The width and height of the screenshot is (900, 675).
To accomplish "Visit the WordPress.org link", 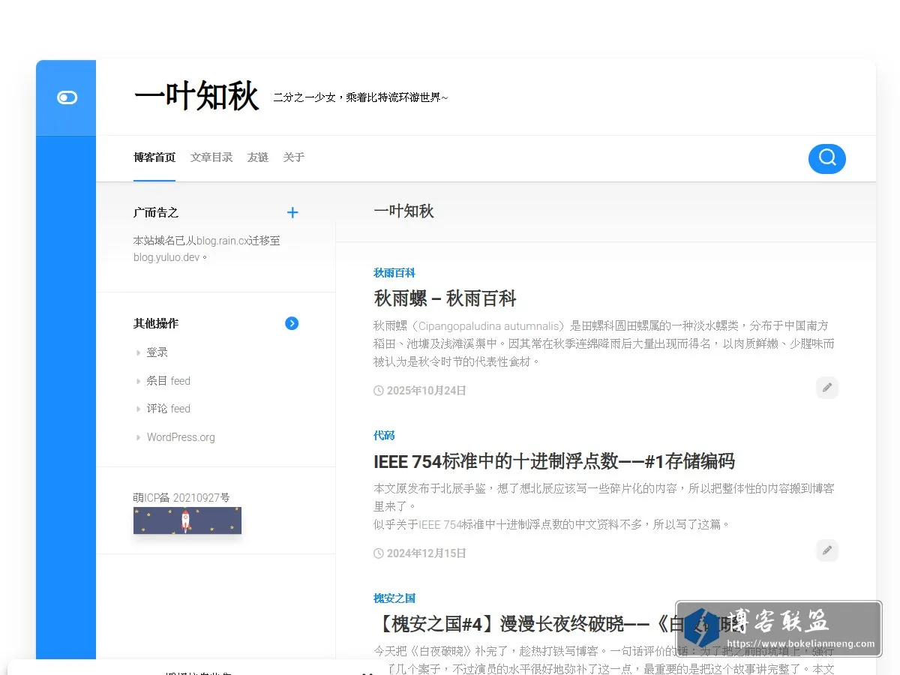I will pyautogui.click(x=181, y=437).
